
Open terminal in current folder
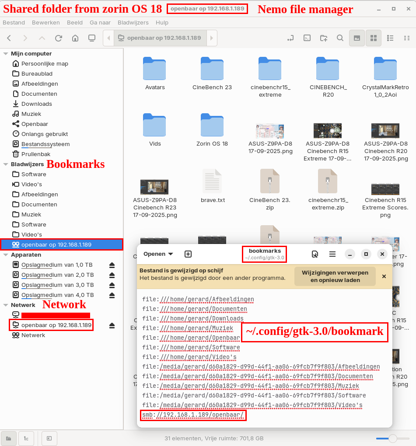point(307,38)
